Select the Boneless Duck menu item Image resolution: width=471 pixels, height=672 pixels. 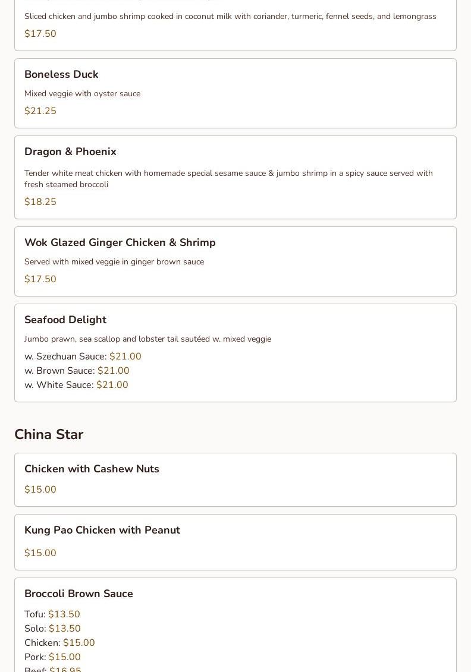pyautogui.click(x=235, y=93)
